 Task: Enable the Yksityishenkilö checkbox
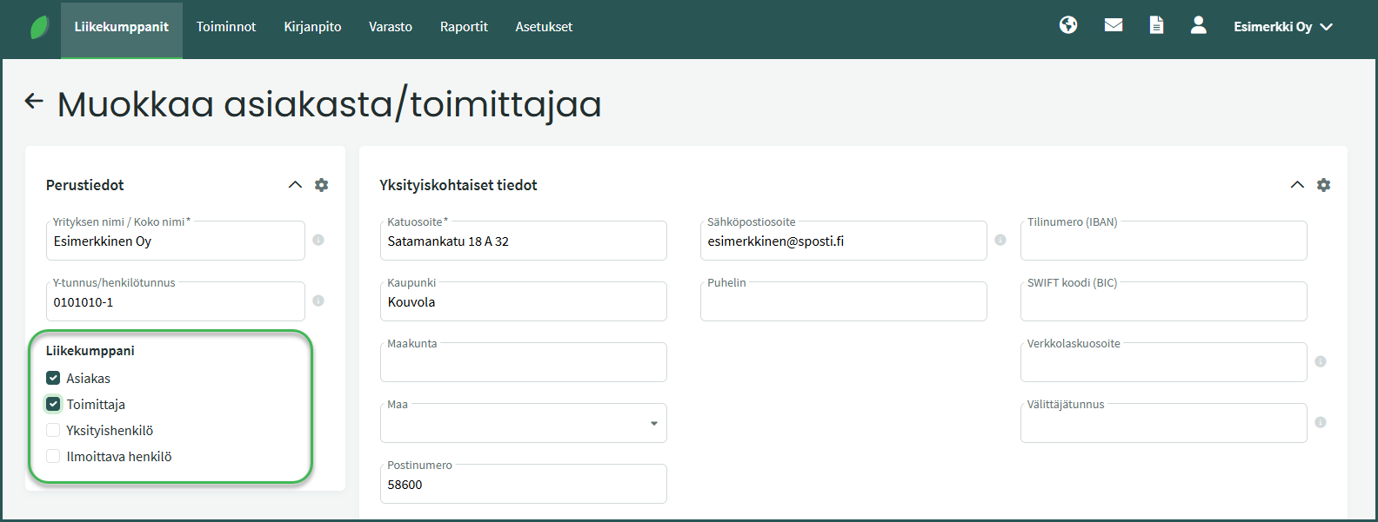[x=53, y=430]
